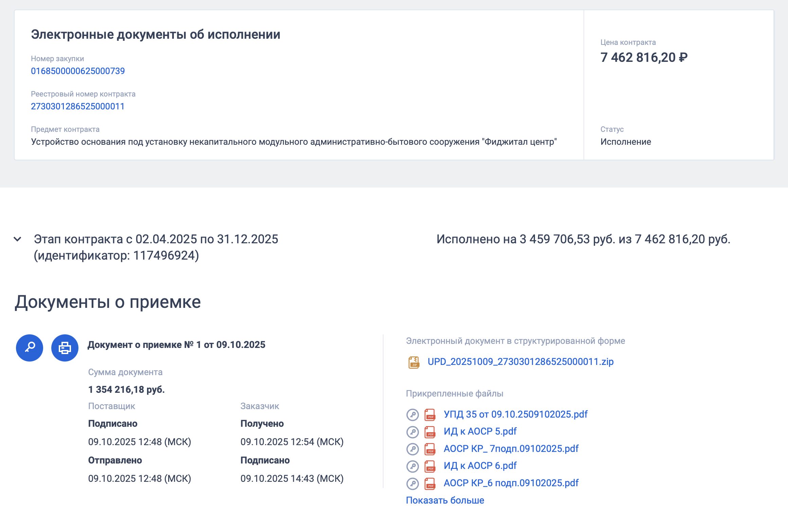This screenshot has height=509, width=788.
Task: Download UPD_20251009 zip structured document
Action: [520, 362]
